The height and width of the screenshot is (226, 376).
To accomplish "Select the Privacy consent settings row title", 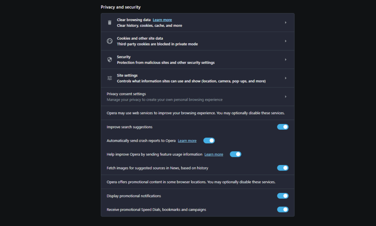I will tap(126, 94).
